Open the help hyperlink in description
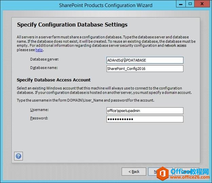 click(39, 50)
